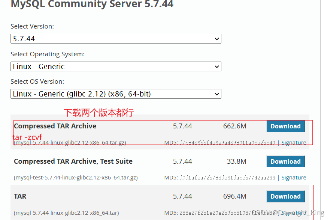This screenshot has width=330, height=220.
Task: Click the MySQL Community Server 5.7.44 heading
Action: pos(92,4)
